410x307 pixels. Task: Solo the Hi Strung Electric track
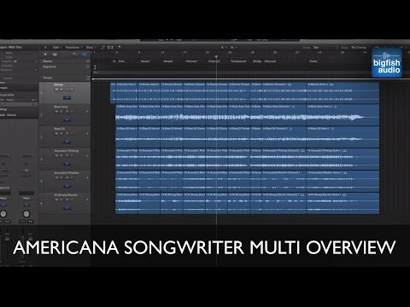tap(61, 200)
